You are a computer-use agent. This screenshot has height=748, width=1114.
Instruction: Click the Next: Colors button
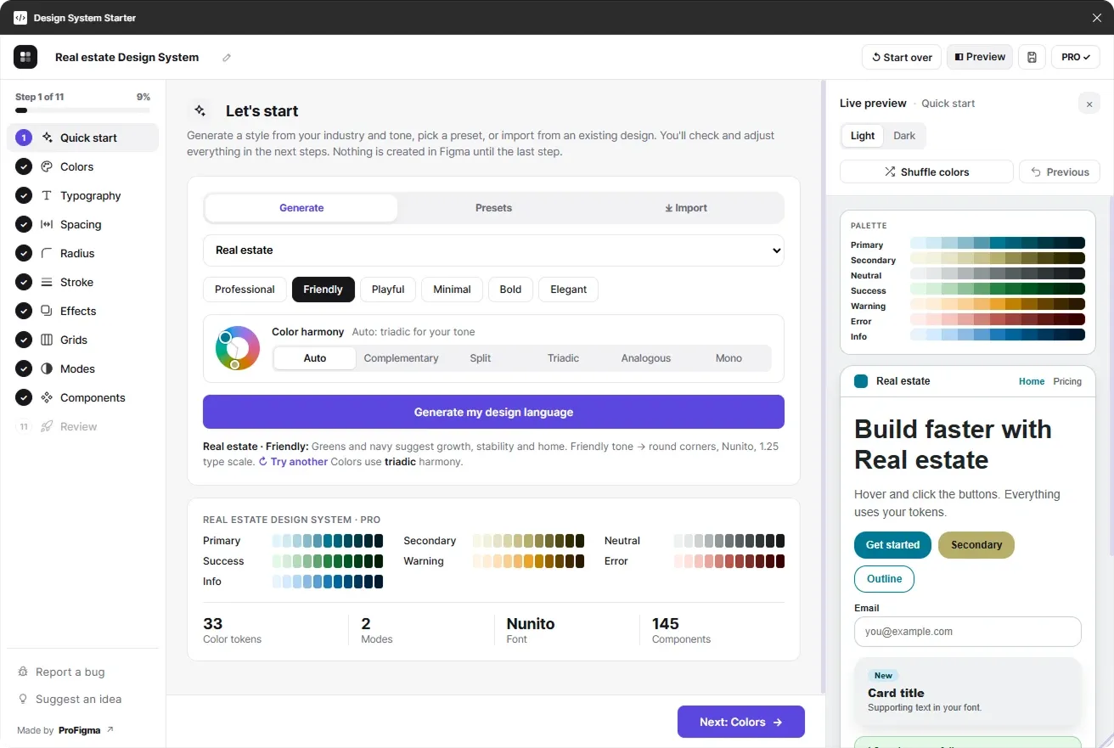point(741,722)
